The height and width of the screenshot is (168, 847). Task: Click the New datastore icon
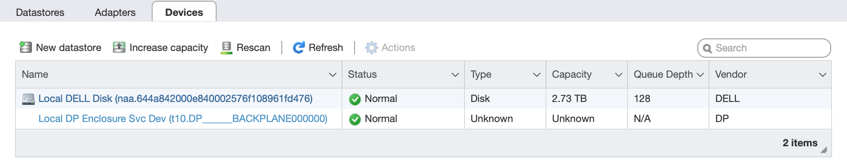[26, 47]
